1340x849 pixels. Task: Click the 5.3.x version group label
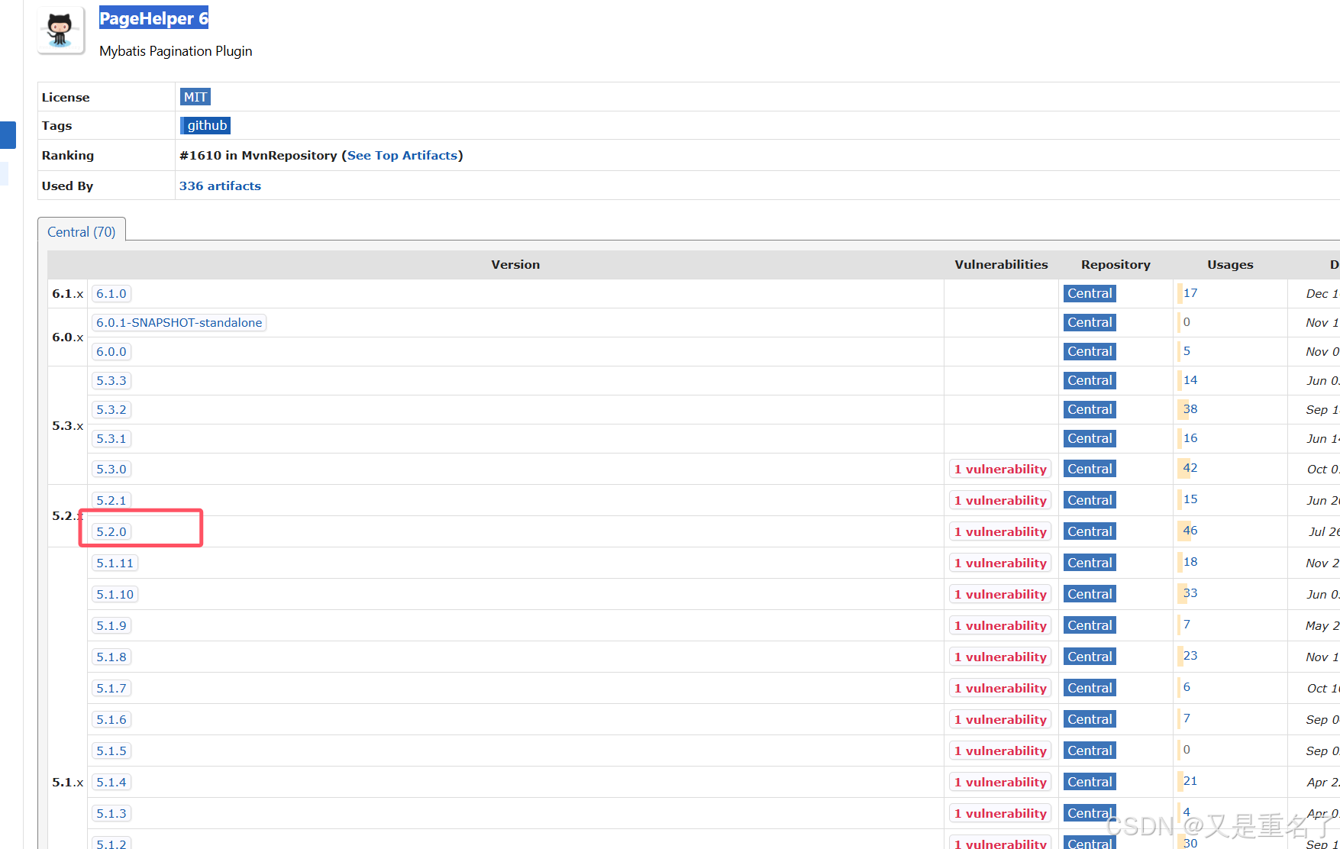(x=67, y=425)
